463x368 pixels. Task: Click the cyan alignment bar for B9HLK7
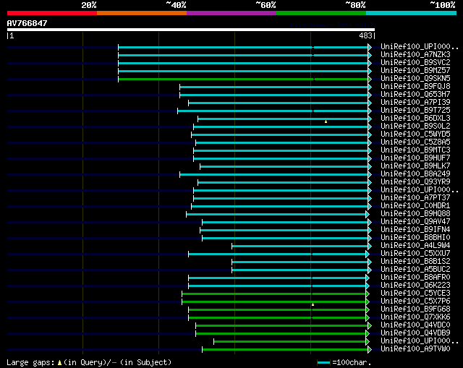(284, 167)
